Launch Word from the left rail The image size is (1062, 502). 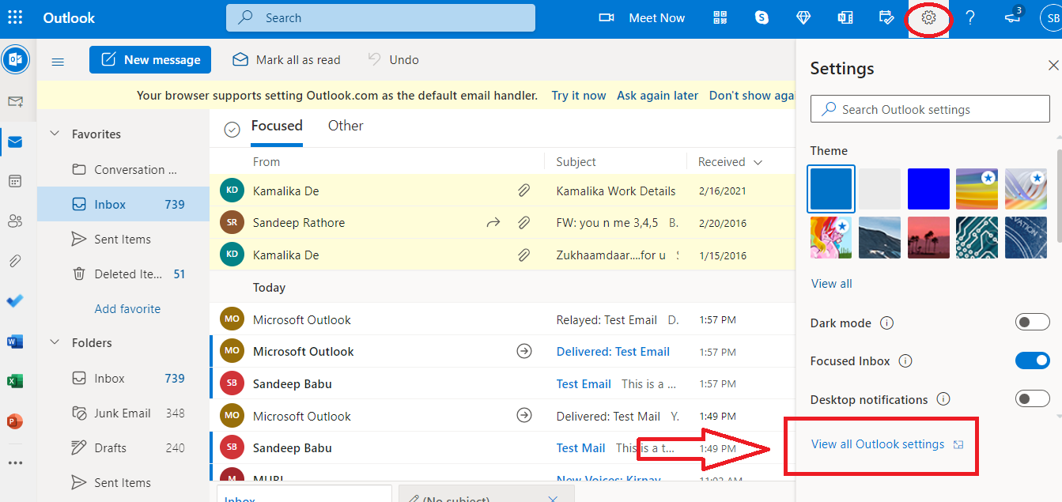(15, 342)
